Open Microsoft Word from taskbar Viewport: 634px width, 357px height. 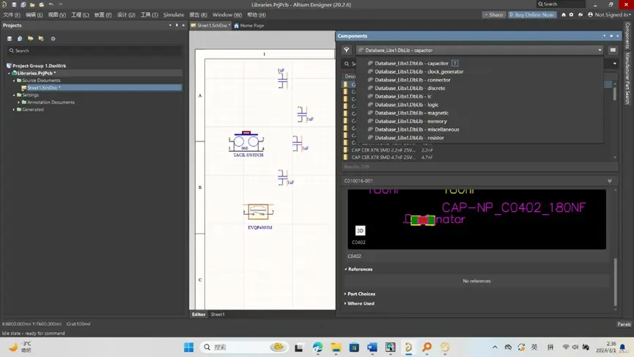(372, 347)
